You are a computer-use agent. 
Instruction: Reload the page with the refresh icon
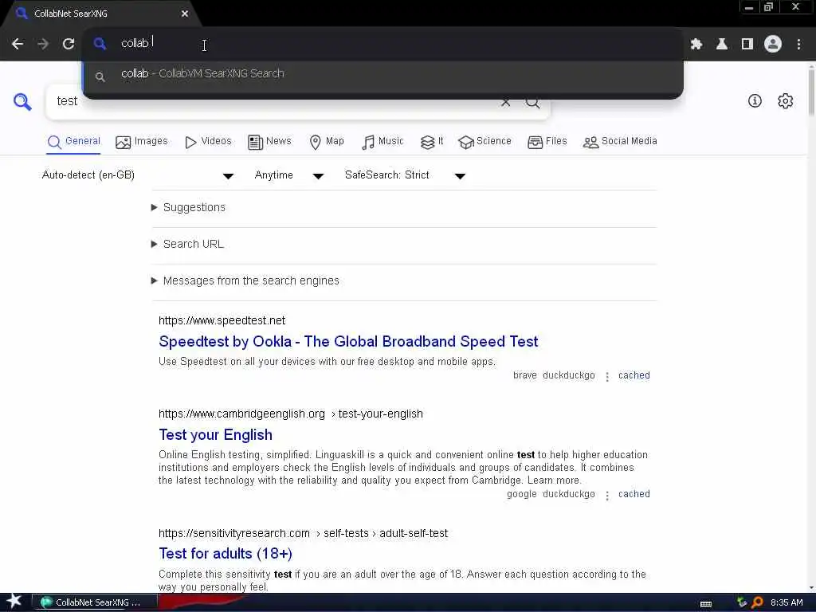(x=69, y=45)
